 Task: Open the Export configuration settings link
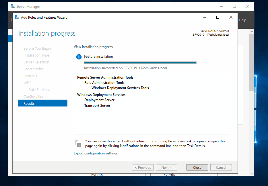point(96,153)
